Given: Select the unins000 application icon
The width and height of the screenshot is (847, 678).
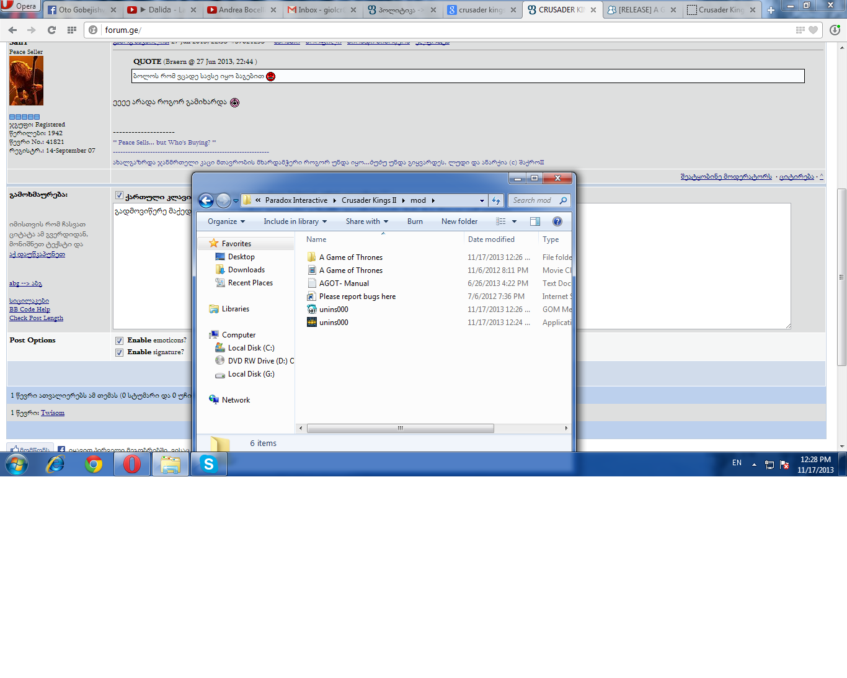Looking at the screenshot, I should pos(312,322).
